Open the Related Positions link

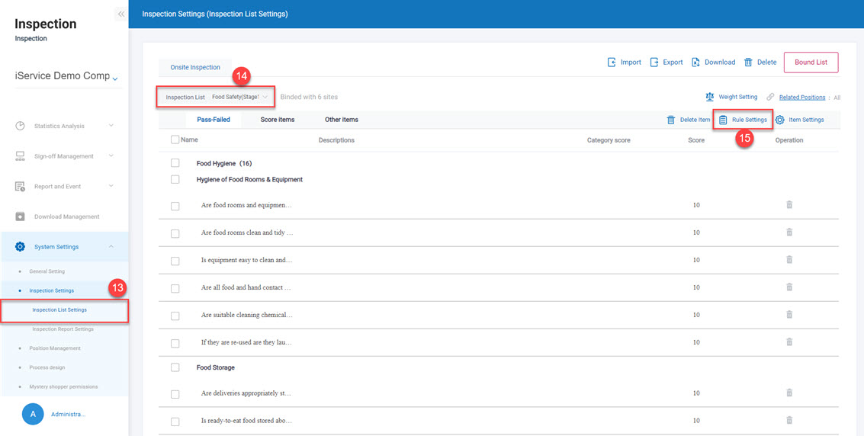tap(801, 98)
